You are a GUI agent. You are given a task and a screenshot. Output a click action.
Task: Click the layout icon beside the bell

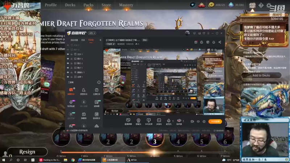click(208, 42)
